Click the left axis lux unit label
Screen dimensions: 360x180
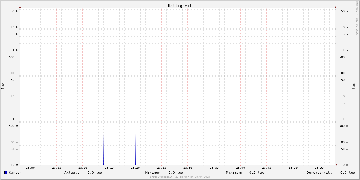[x=3, y=86]
